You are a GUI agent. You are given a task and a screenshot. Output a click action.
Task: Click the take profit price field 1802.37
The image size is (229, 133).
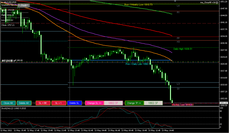click(153, 103)
